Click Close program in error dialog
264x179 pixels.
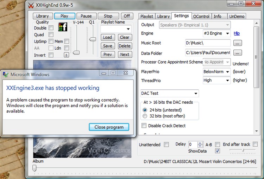click(109, 127)
